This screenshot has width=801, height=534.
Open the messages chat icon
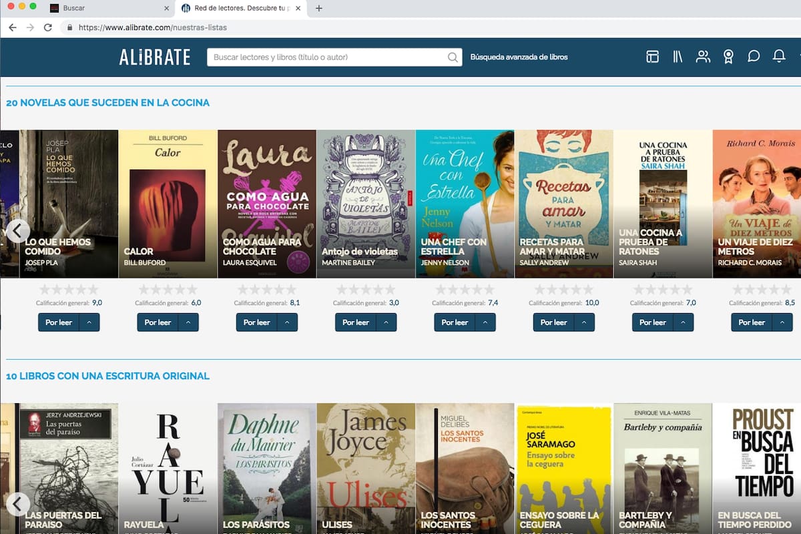(754, 57)
